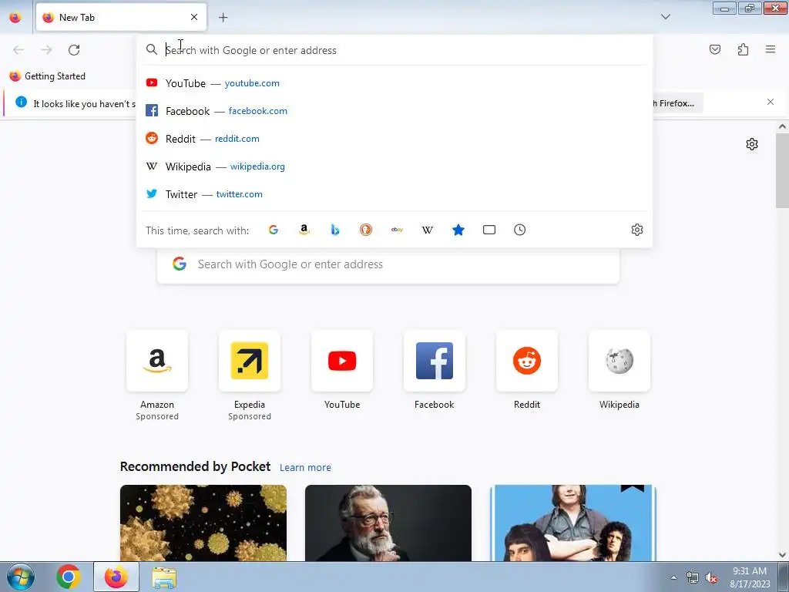Open the Getting Started bookmark
The height and width of the screenshot is (592, 789).
(48, 76)
